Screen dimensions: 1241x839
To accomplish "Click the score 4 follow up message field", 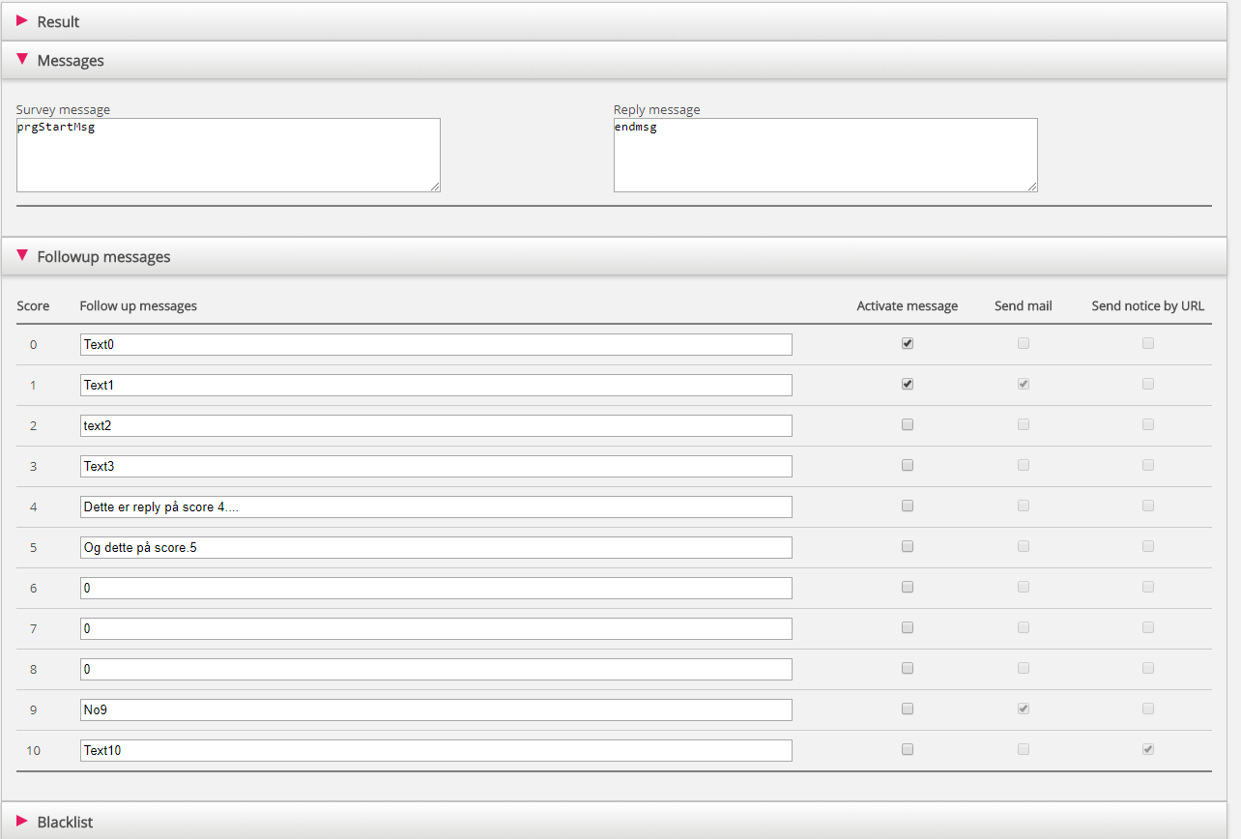I will coord(436,506).
